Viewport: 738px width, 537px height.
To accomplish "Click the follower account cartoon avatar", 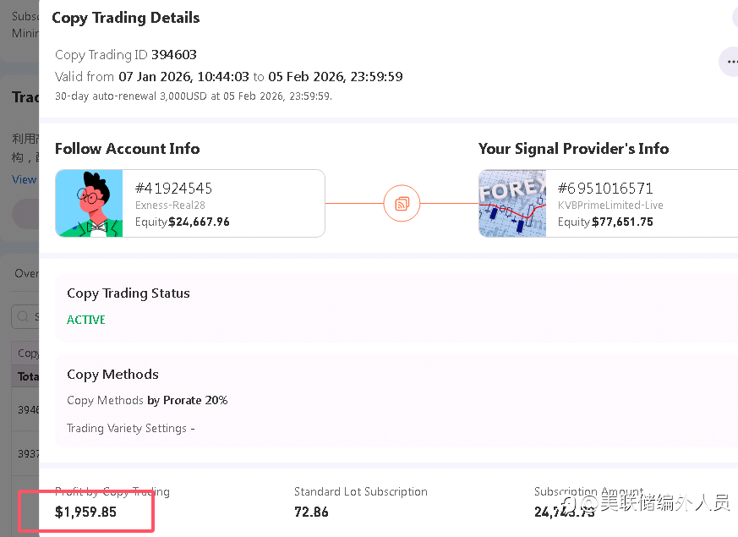I will point(90,203).
